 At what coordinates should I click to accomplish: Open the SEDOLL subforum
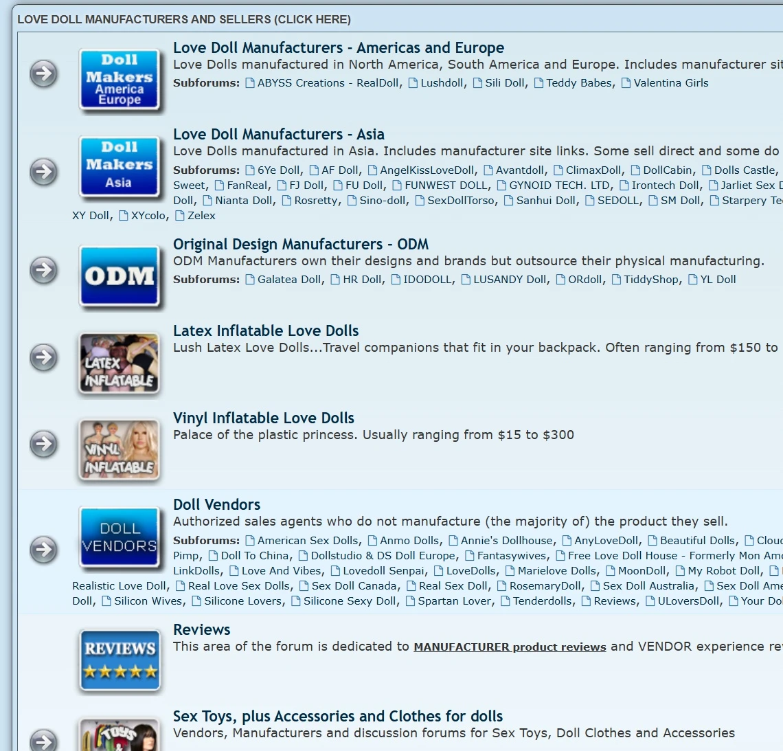(618, 201)
